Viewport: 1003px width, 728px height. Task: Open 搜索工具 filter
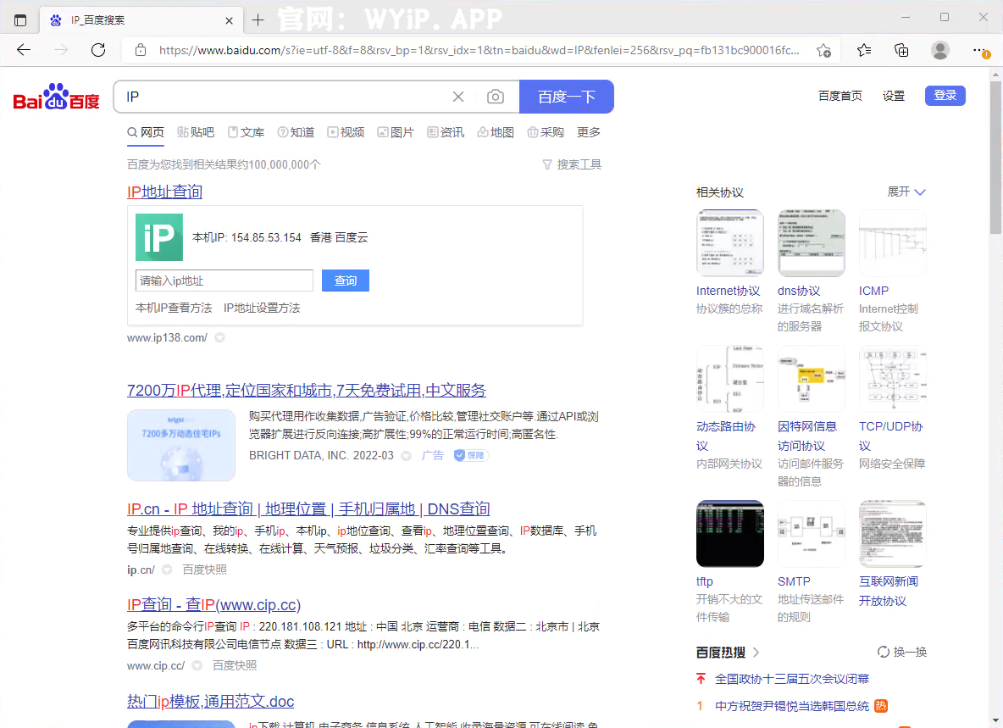[572, 165]
